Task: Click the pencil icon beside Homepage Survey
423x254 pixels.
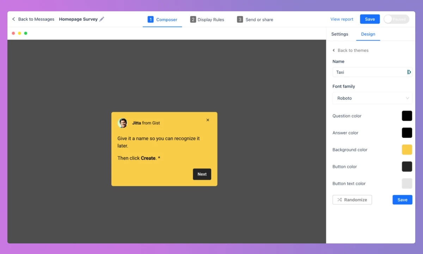Action: coord(102,19)
